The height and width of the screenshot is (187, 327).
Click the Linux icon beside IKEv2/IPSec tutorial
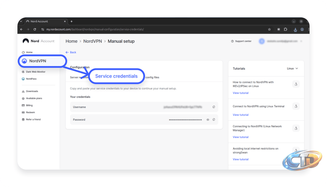click(296, 84)
